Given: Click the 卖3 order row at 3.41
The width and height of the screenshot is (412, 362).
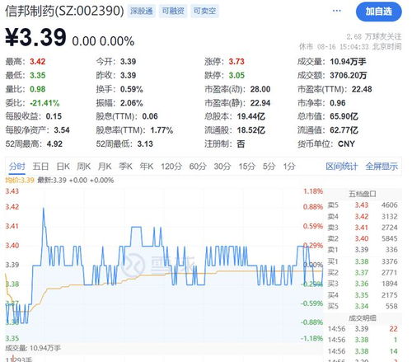Looking at the screenshot, I should point(363,228).
